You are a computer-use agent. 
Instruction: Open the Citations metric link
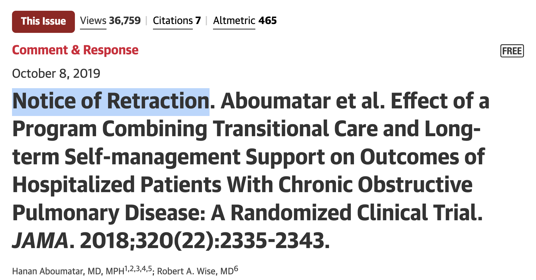coord(173,21)
